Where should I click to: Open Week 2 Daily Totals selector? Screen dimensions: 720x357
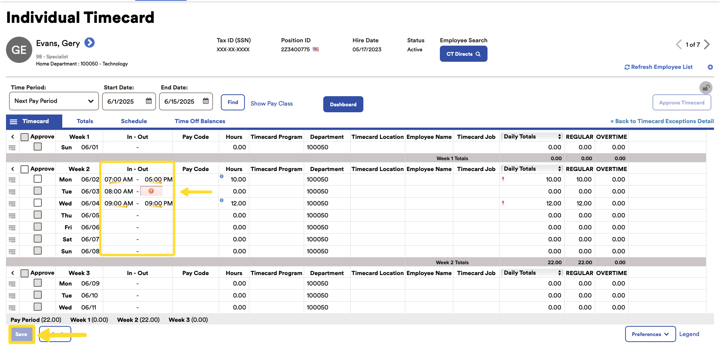click(532, 169)
